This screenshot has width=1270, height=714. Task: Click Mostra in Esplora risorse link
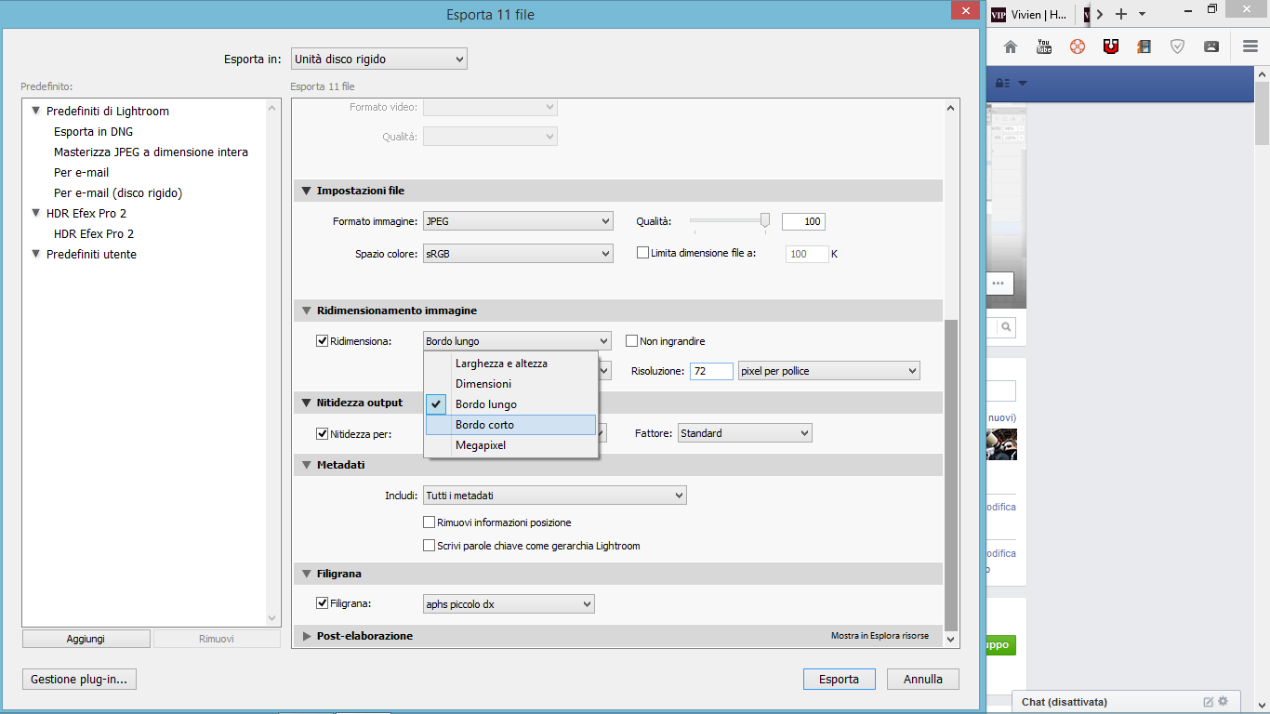point(880,636)
